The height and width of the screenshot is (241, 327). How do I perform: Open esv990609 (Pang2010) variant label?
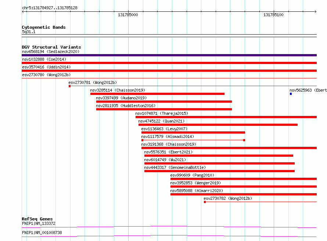tap(192, 175)
